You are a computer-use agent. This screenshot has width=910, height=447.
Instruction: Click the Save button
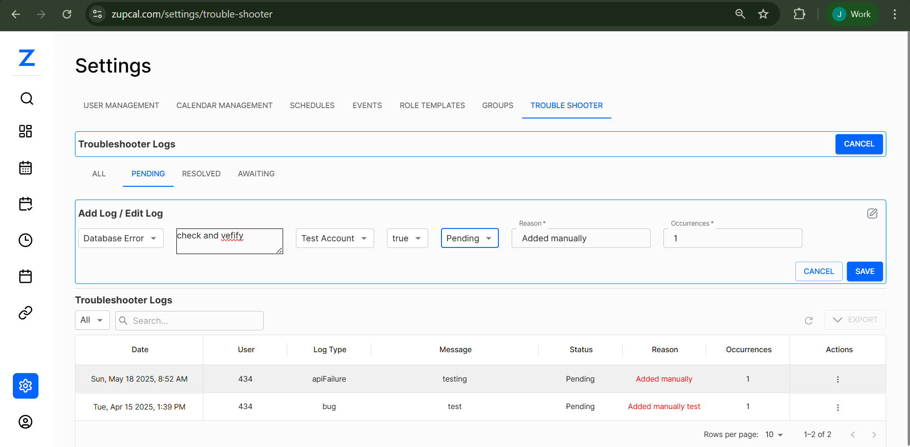coord(864,272)
